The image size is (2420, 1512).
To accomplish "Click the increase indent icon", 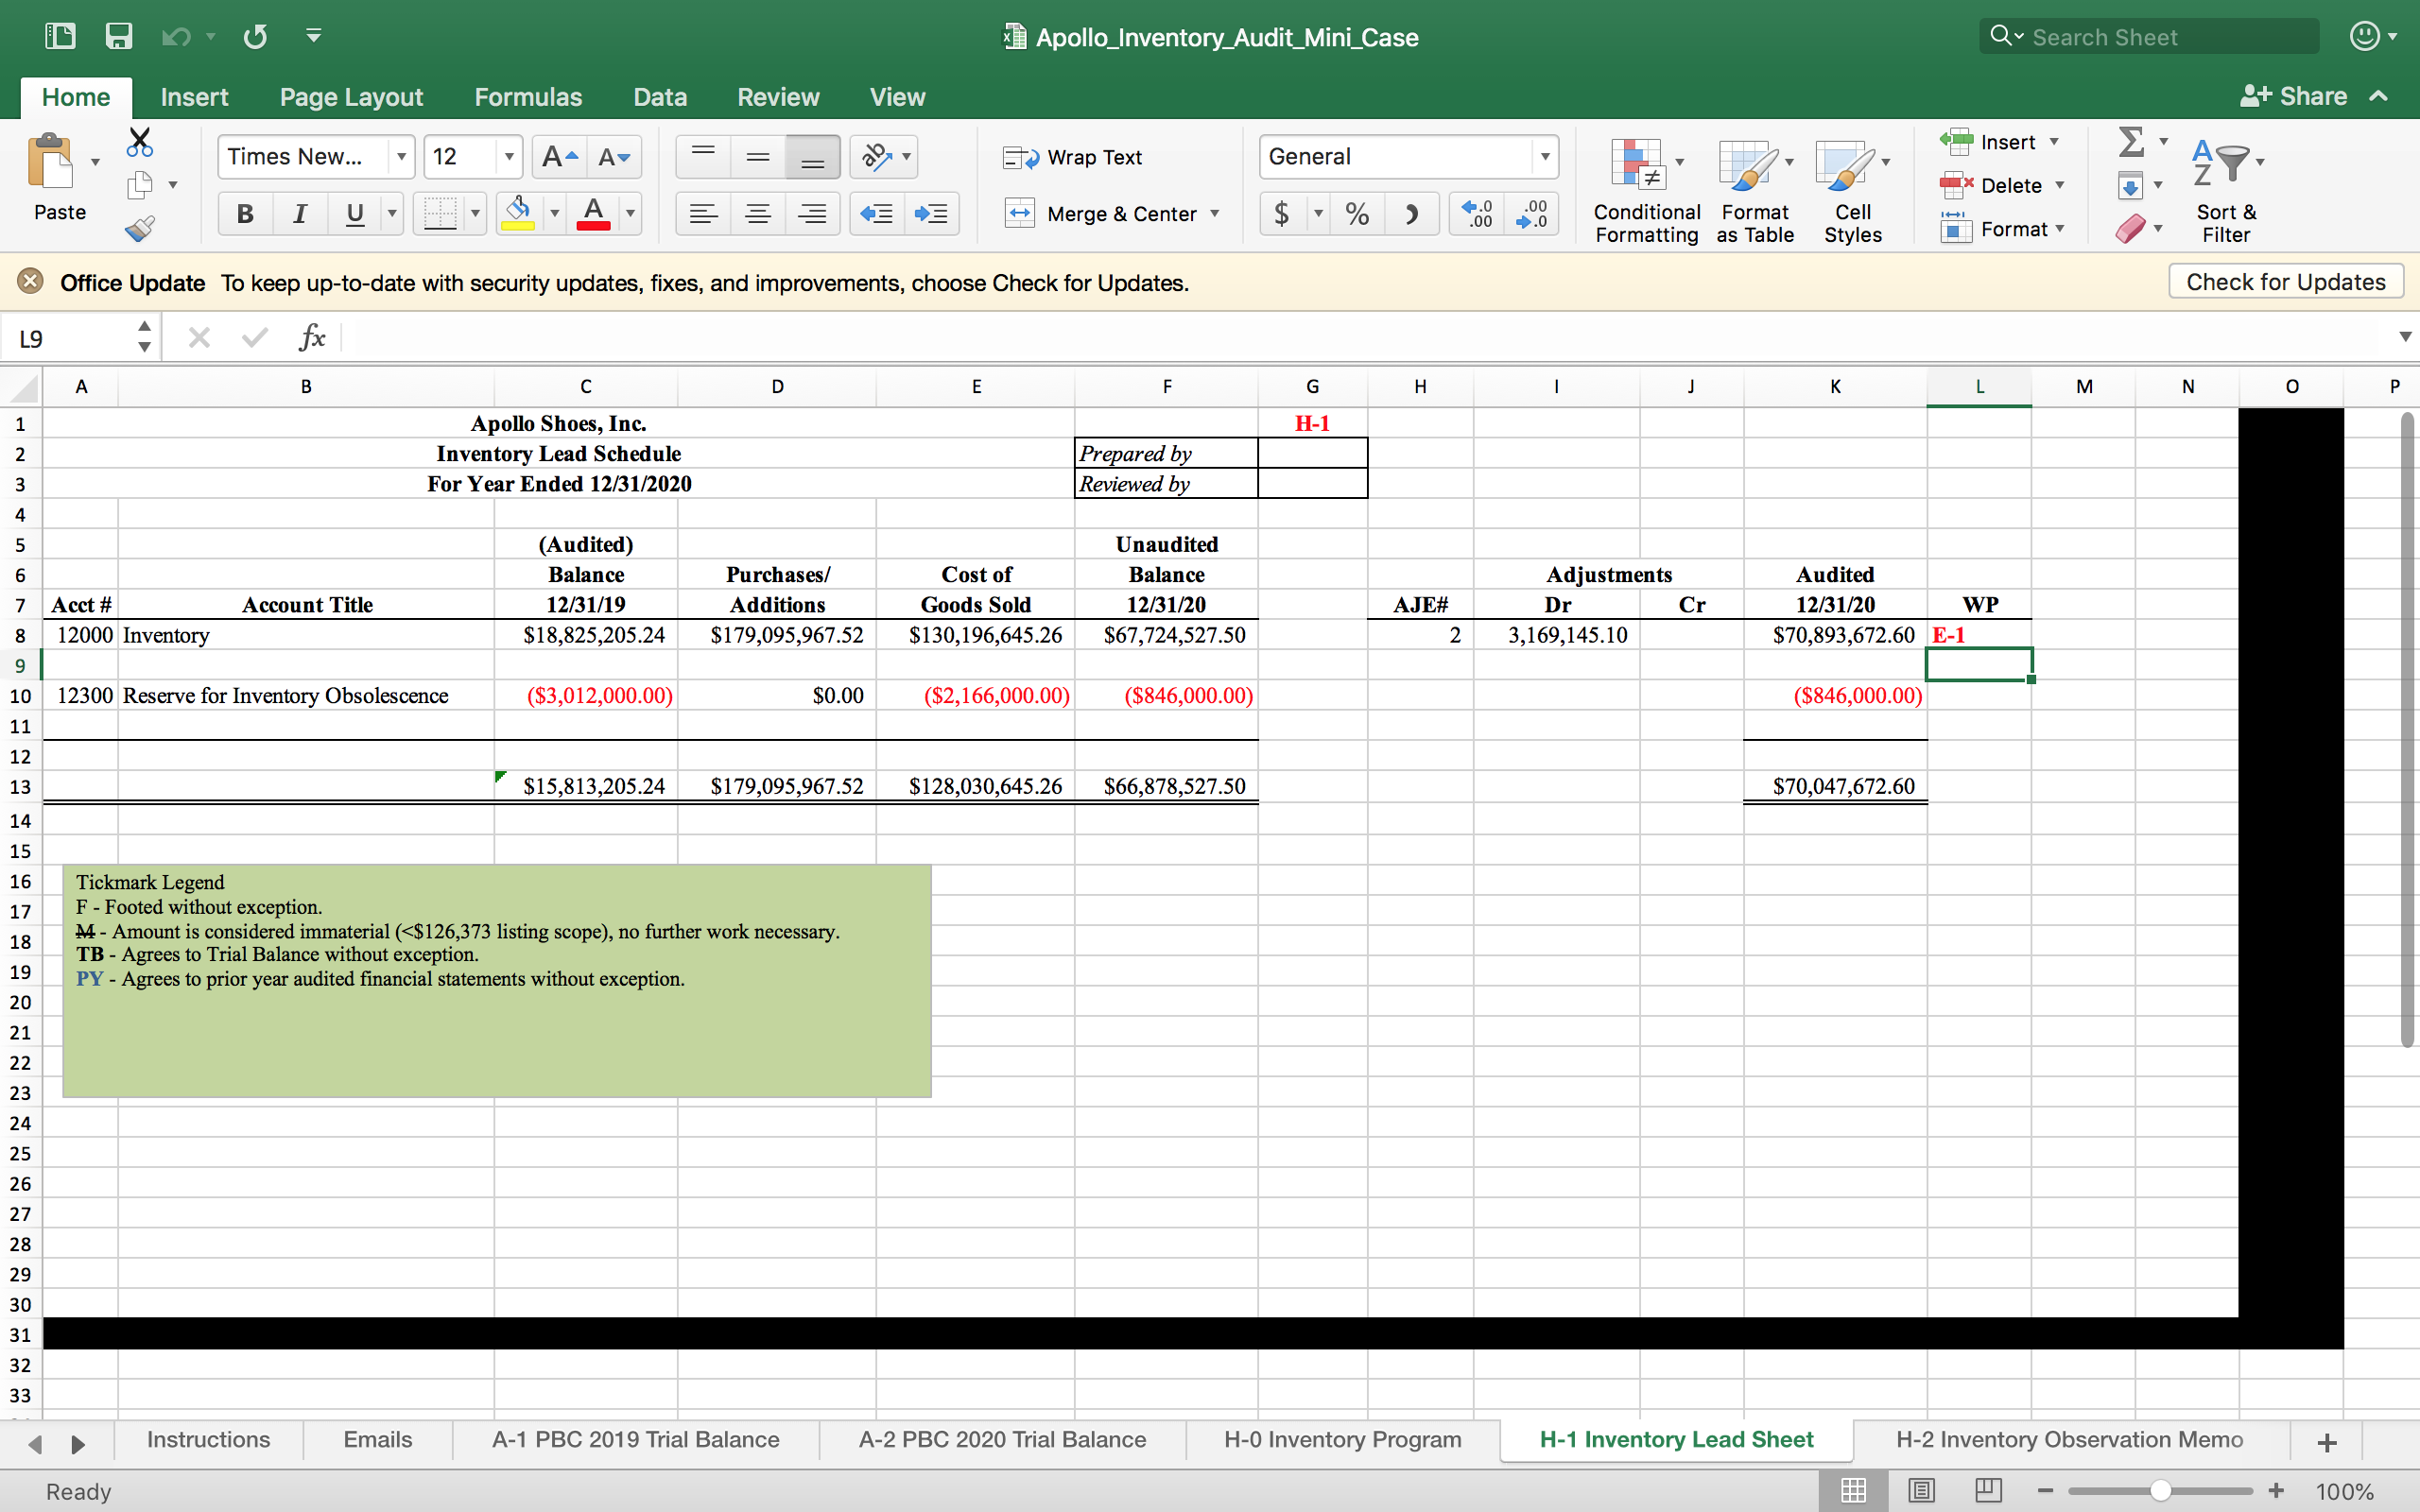I will coord(931,214).
